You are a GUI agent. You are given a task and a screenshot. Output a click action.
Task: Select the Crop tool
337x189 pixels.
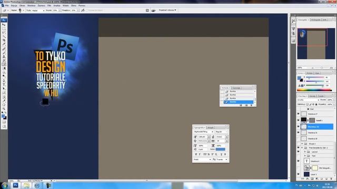pos(4,40)
